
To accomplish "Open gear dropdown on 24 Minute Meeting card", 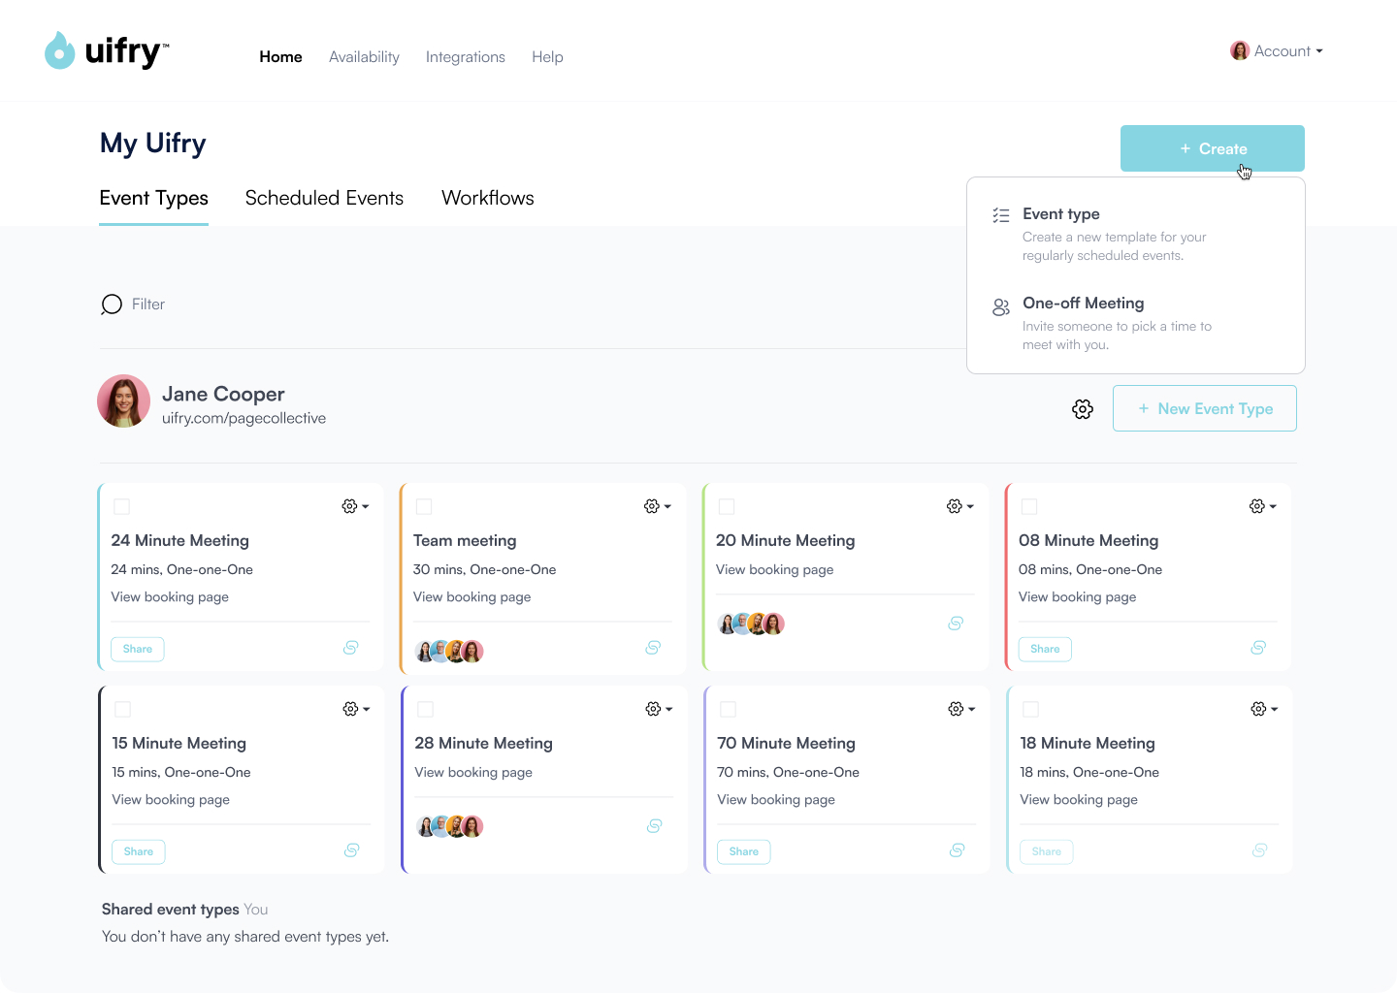I will [355, 506].
